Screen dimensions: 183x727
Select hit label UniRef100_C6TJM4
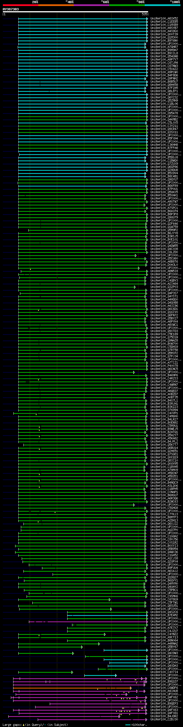point(164,63)
